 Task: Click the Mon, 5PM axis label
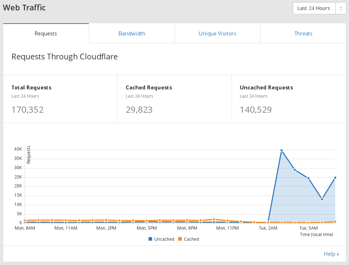tap(147, 228)
